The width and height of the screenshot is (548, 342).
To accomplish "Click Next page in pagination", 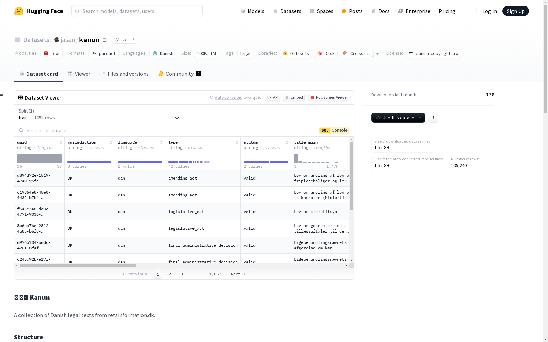I will pos(238,274).
